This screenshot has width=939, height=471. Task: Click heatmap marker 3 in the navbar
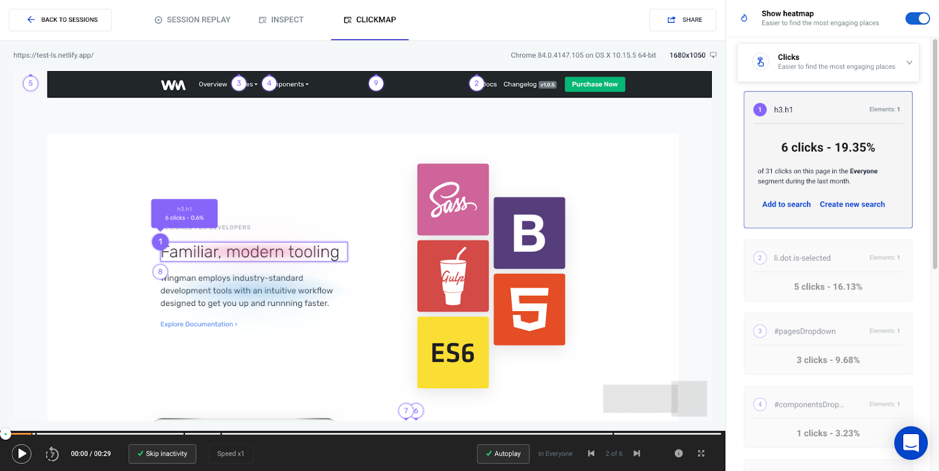click(239, 83)
